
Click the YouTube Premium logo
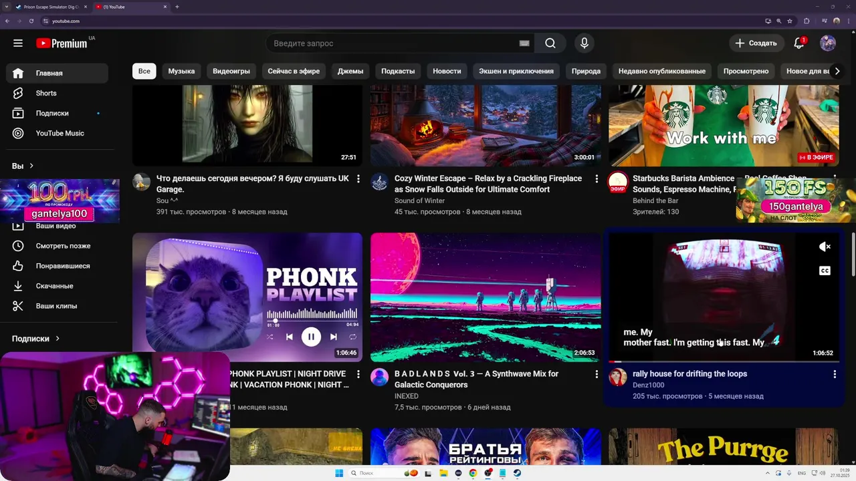(x=62, y=43)
